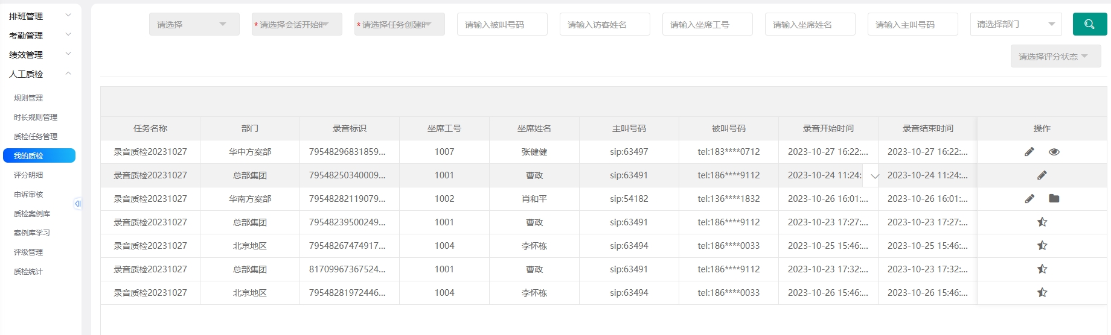The image size is (1111, 335).
Task: Click the pencil icon for 2023-10-24 recording
Action: click(x=1042, y=175)
